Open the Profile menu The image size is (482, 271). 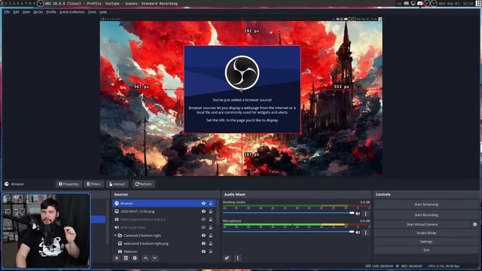(51, 12)
